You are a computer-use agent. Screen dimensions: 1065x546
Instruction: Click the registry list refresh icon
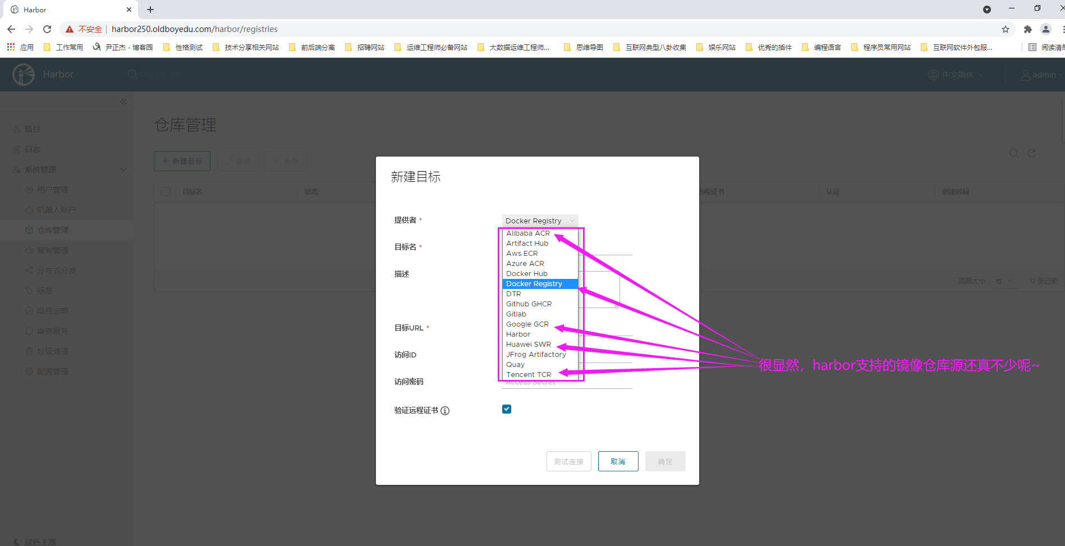1031,153
